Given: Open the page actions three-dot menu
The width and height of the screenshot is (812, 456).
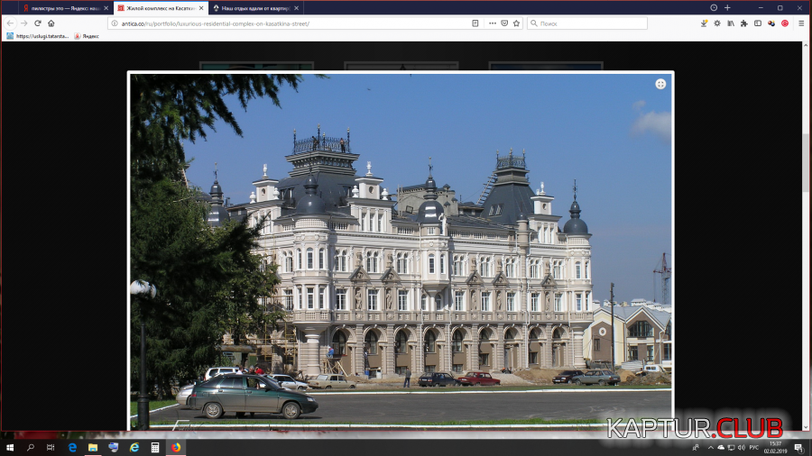Looking at the screenshot, I should click(x=493, y=23).
